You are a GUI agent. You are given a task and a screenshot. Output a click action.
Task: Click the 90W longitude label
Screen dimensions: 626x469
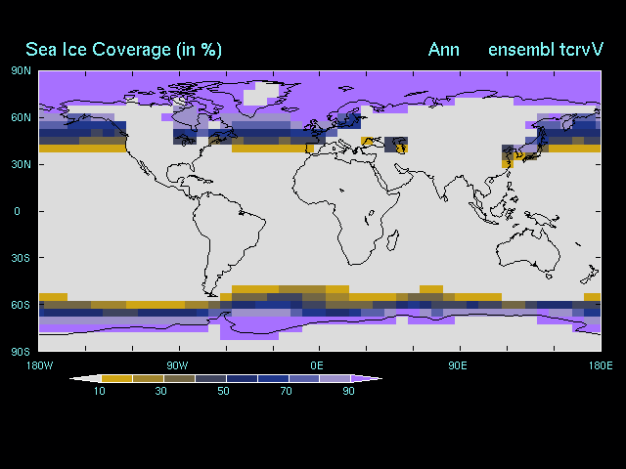point(177,365)
